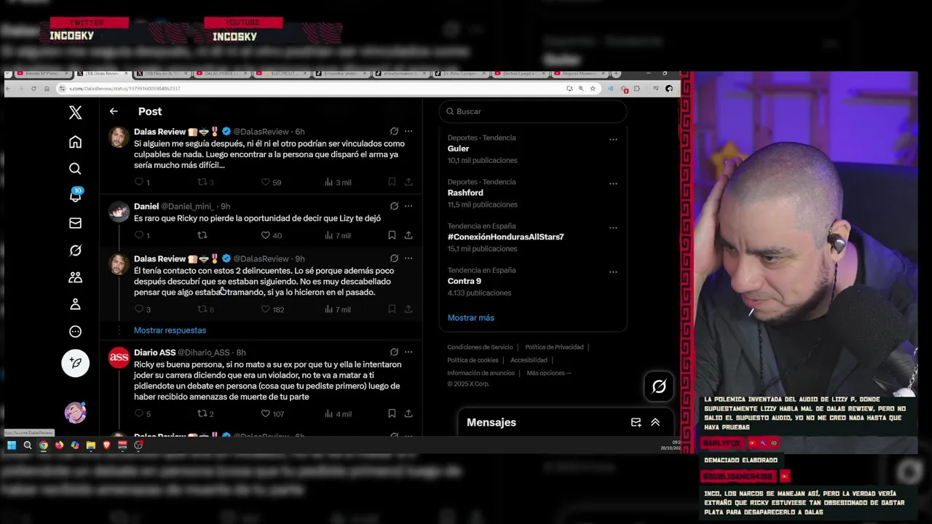Open options for Guler trend
Image resolution: width=932 pixels, height=524 pixels.
tap(613, 139)
